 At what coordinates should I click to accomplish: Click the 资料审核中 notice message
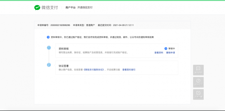coord(102,37)
